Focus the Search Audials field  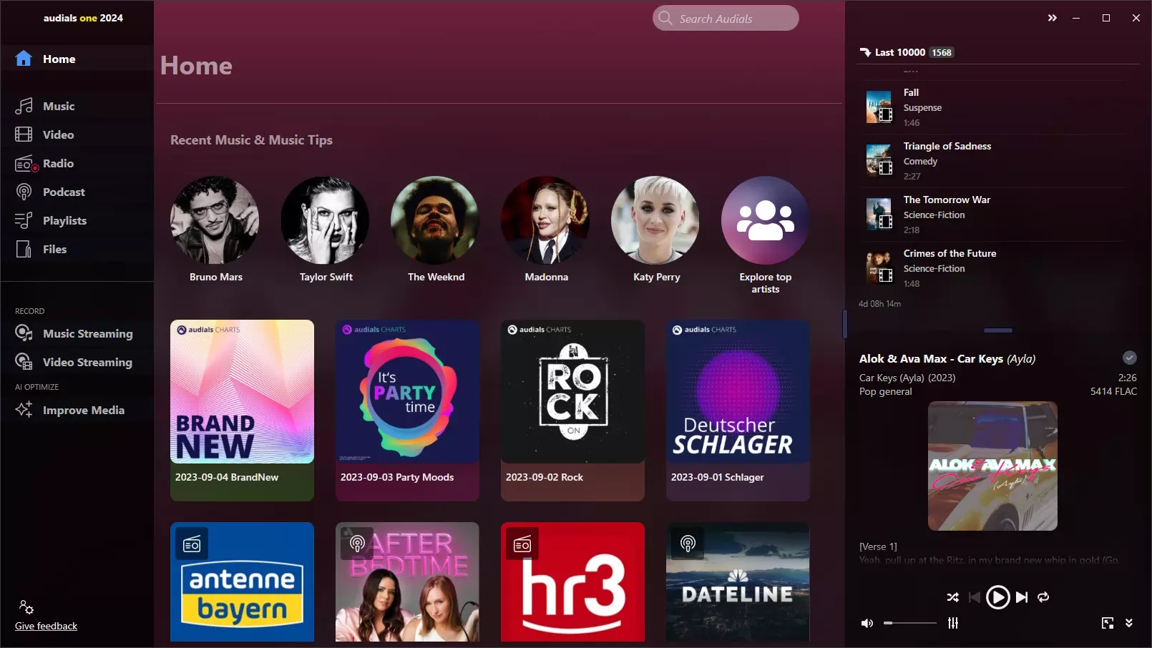726,19
